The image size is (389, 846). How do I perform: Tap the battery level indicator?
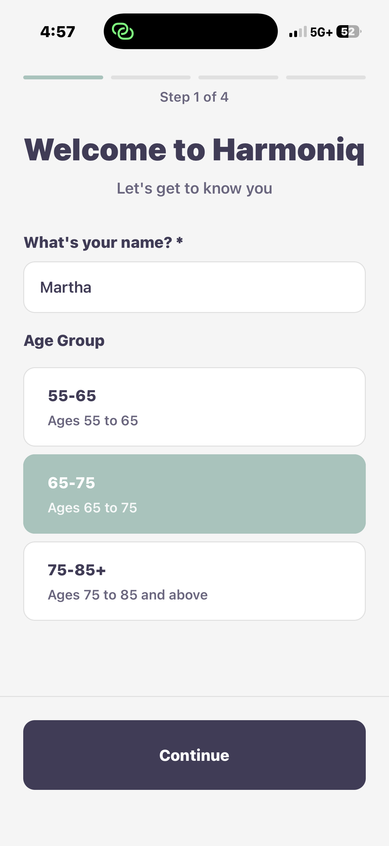point(348,32)
